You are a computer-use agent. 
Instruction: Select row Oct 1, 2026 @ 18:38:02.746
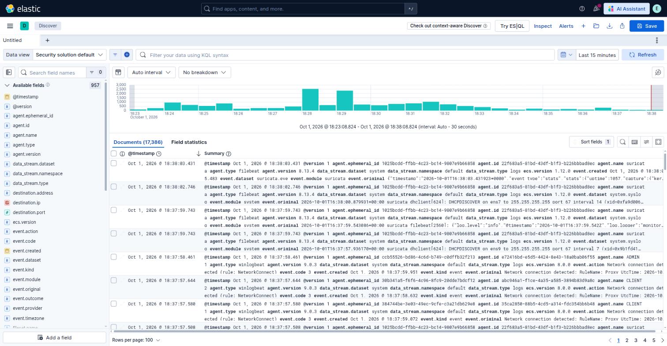pos(114,187)
